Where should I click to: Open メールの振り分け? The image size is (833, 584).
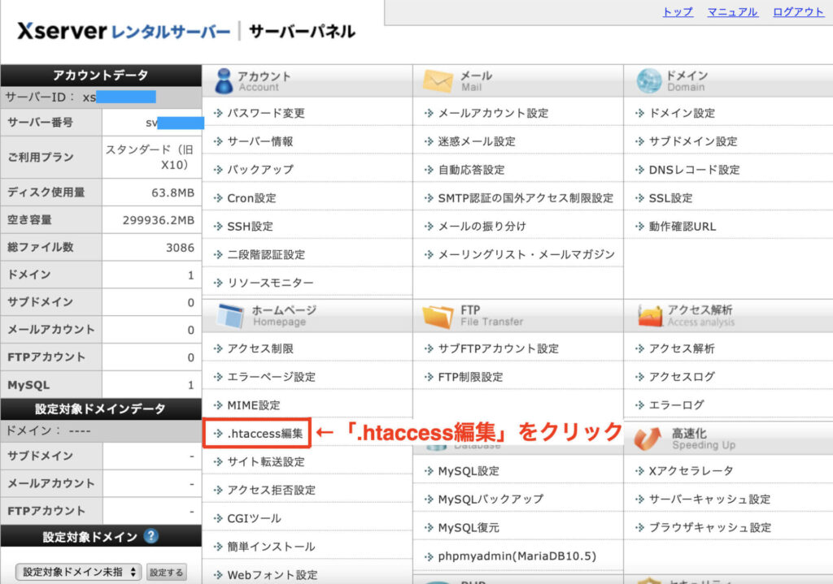pos(482,226)
